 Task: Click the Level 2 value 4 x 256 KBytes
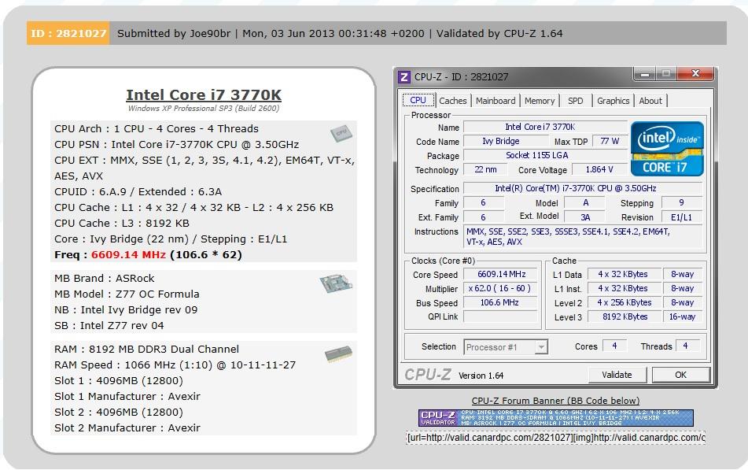tap(625, 302)
